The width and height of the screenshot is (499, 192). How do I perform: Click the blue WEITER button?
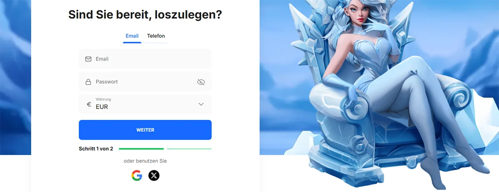[145, 130]
